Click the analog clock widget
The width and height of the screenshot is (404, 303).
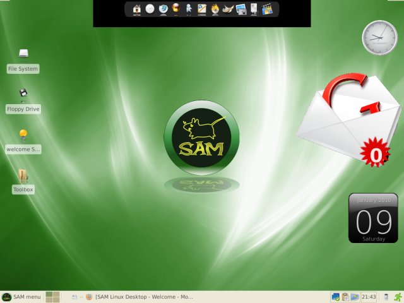click(x=379, y=38)
